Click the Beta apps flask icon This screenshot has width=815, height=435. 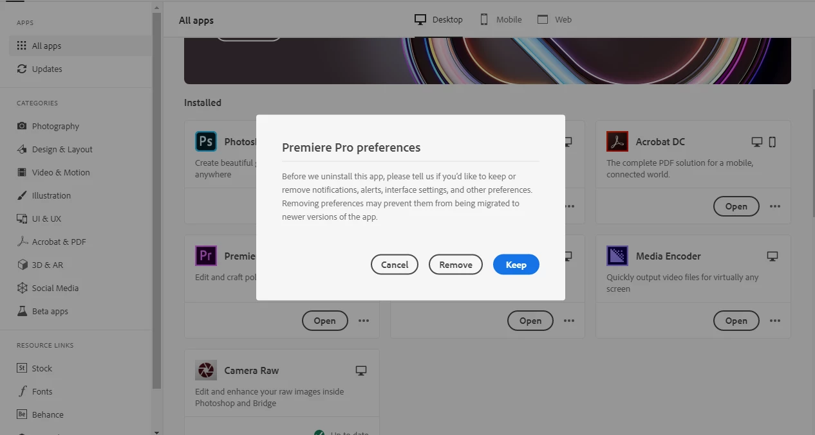click(22, 311)
